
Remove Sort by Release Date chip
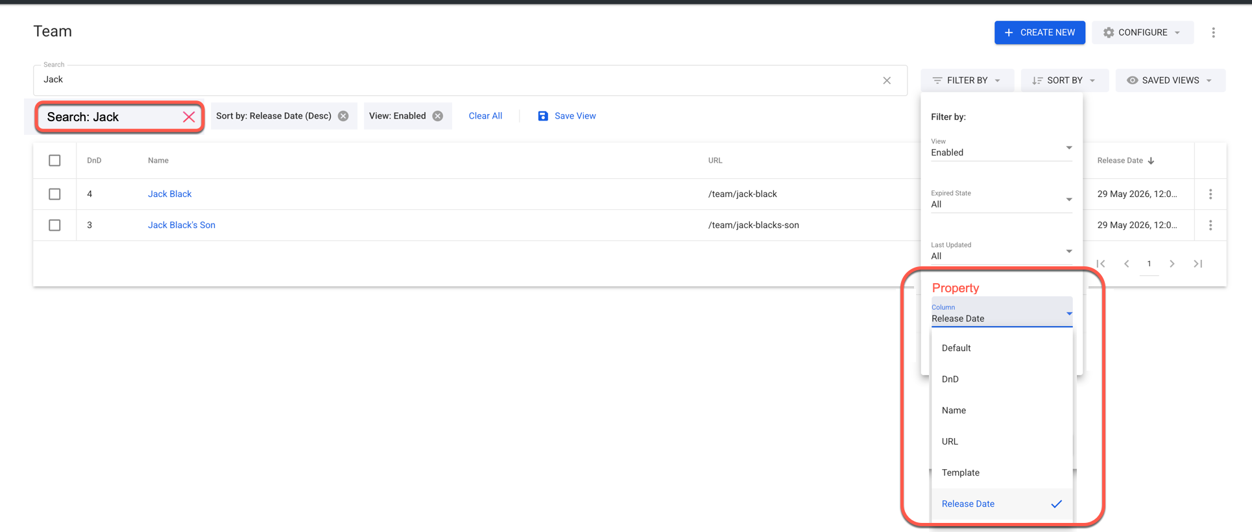point(343,116)
